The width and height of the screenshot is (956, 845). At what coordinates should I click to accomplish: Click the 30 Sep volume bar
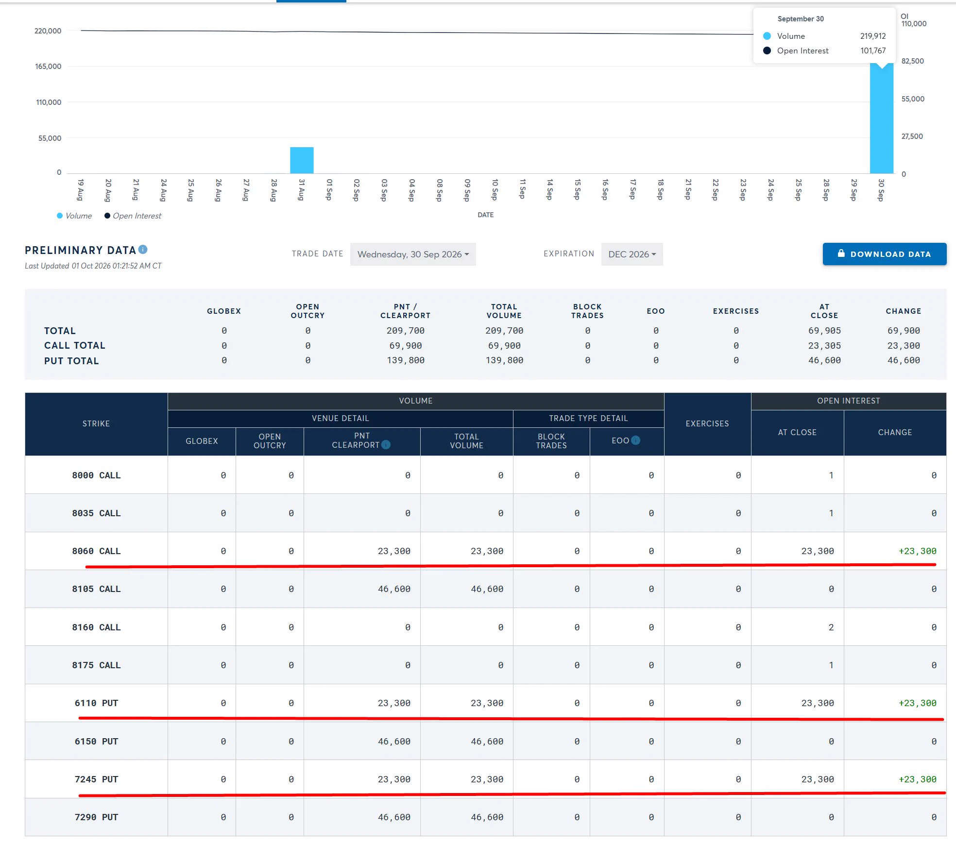(x=882, y=118)
